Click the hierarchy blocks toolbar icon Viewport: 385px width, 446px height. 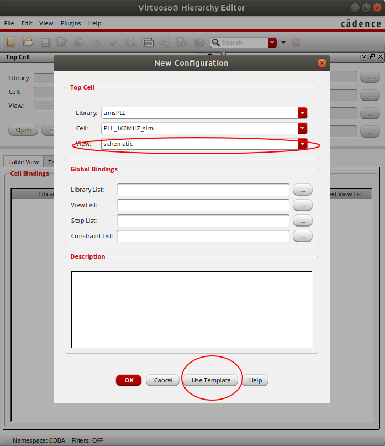click(165, 43)
